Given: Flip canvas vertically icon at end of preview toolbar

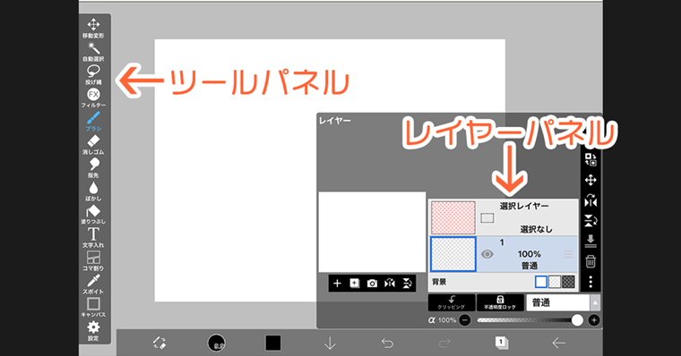Looking at the screenshot, I should tap(407, 284).
